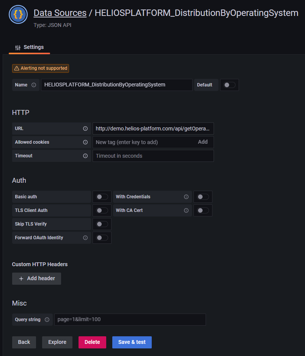Click the Add header button
This screenshot has width=305, height=356.
pyautogui.click(x=36, y=278)
